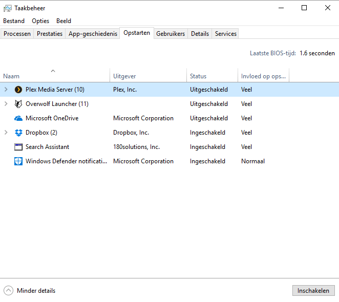This screenshot has height=302, width=339.
Task: Click Microsoft Corporation in the Defender row
Action: coord(143,161)
